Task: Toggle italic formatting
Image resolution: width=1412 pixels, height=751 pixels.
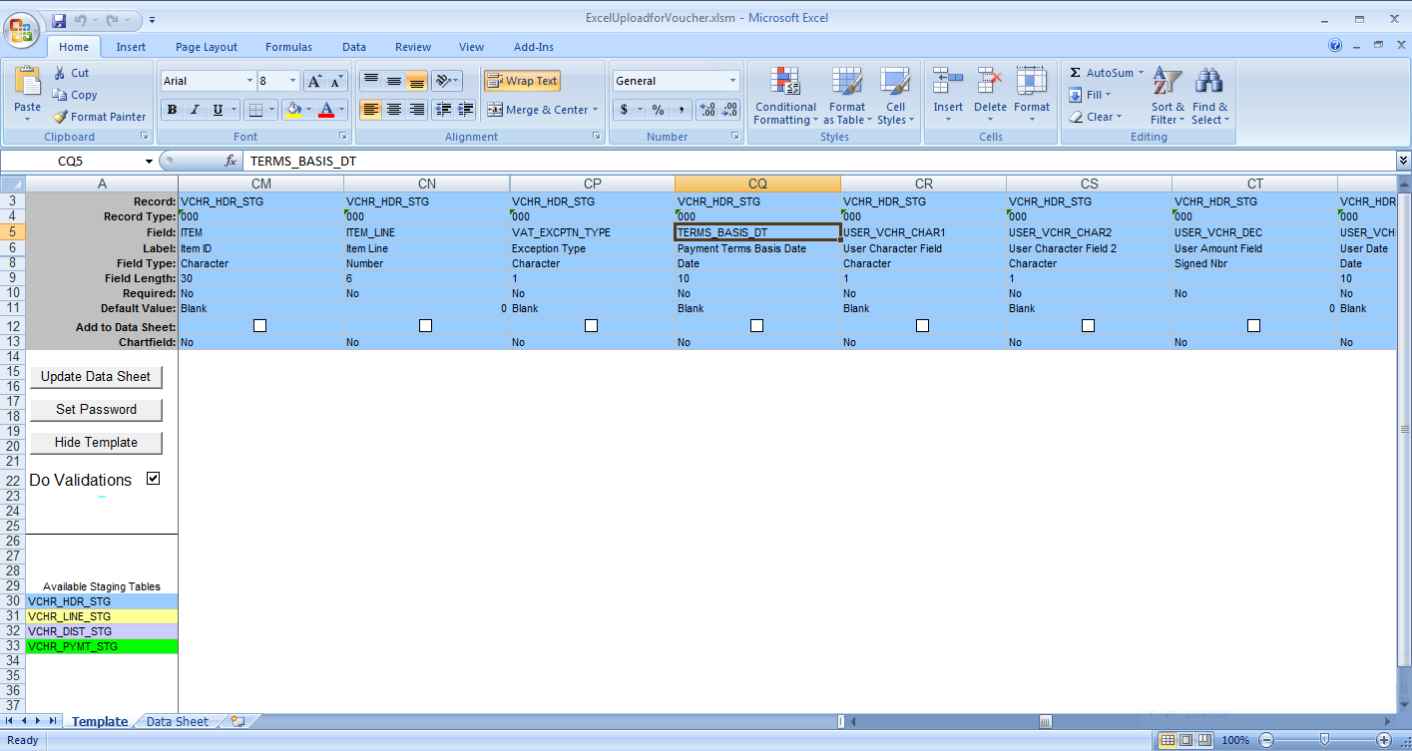Action: point(194,110)
